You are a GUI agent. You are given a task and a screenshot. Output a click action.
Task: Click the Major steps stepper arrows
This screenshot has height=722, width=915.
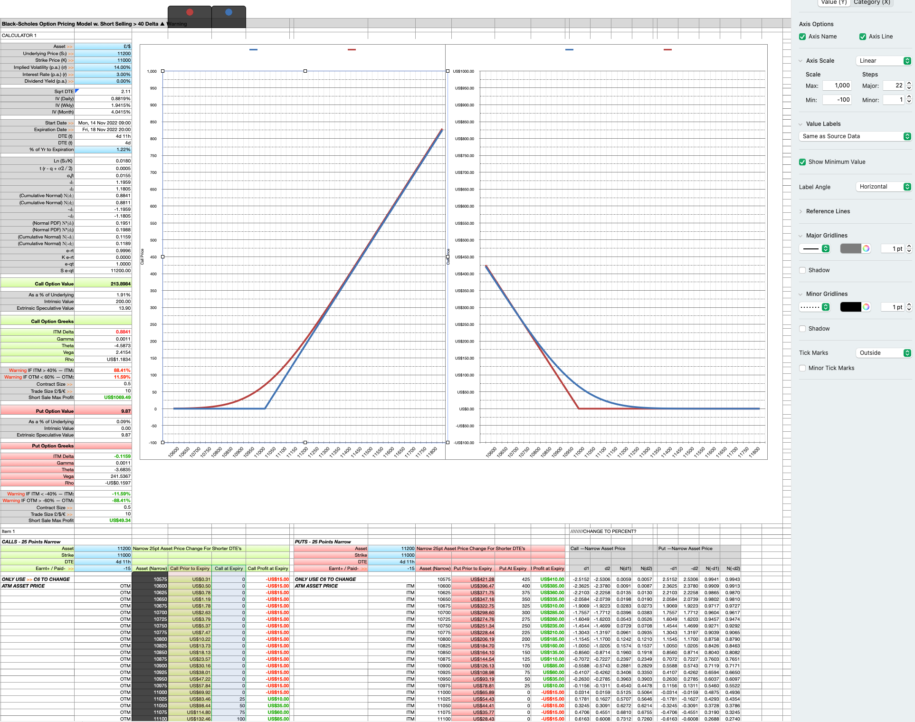pos(909,85)
